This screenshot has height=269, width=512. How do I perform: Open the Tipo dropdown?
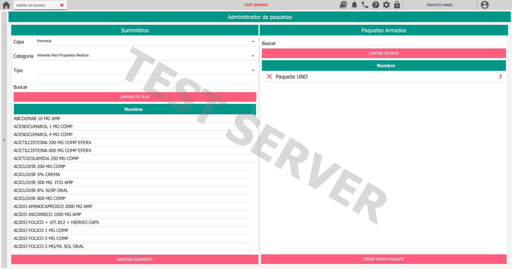point(253,70)
